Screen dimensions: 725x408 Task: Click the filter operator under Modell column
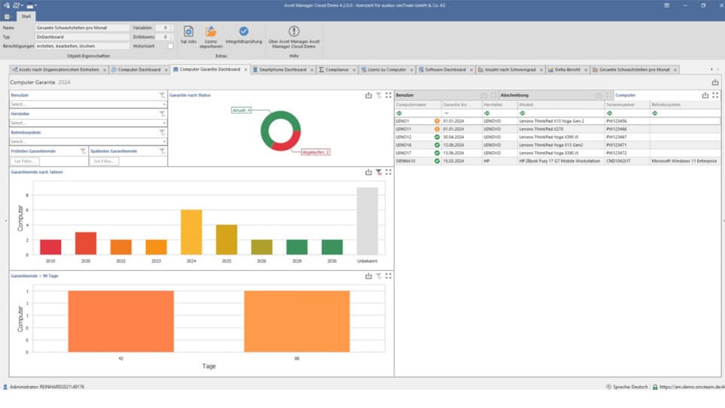[522, 114]
